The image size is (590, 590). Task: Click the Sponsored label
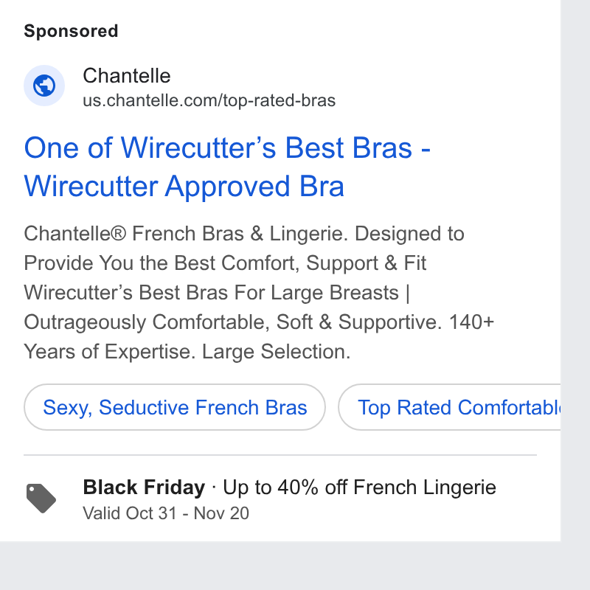[71, 31]
